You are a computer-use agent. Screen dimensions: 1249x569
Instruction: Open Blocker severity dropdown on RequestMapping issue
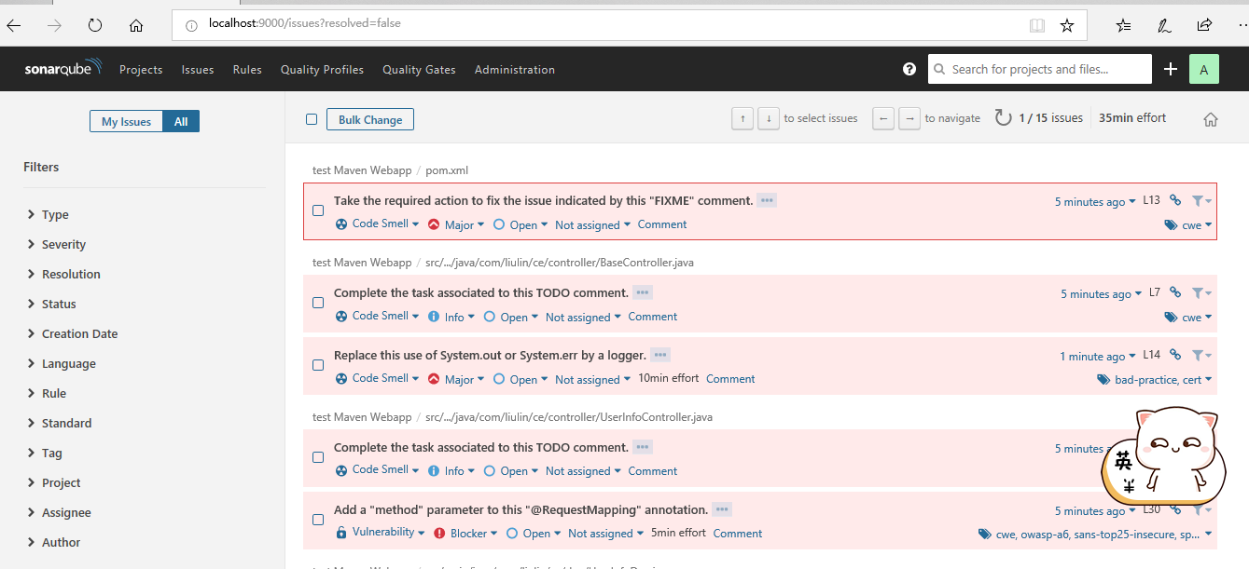click(x=465, y=533)
